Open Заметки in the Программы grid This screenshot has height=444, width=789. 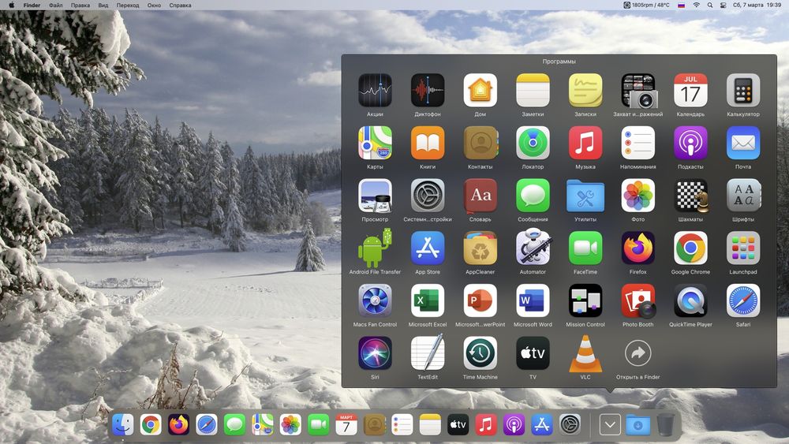point(533,91)
